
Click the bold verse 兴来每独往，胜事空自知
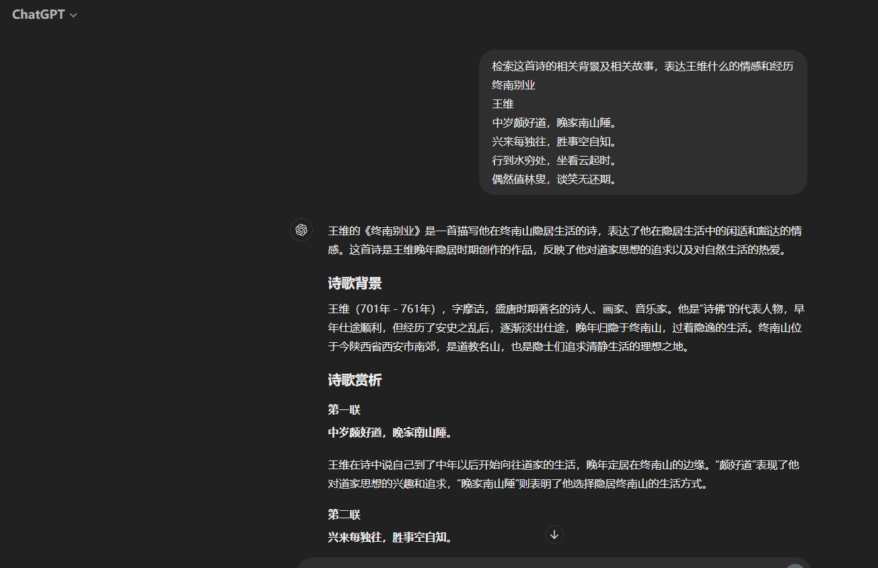point(389,537)
